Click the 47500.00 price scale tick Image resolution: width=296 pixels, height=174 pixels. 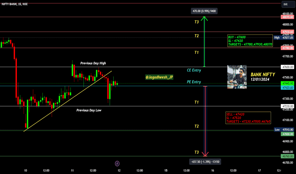tap(288, 77)
